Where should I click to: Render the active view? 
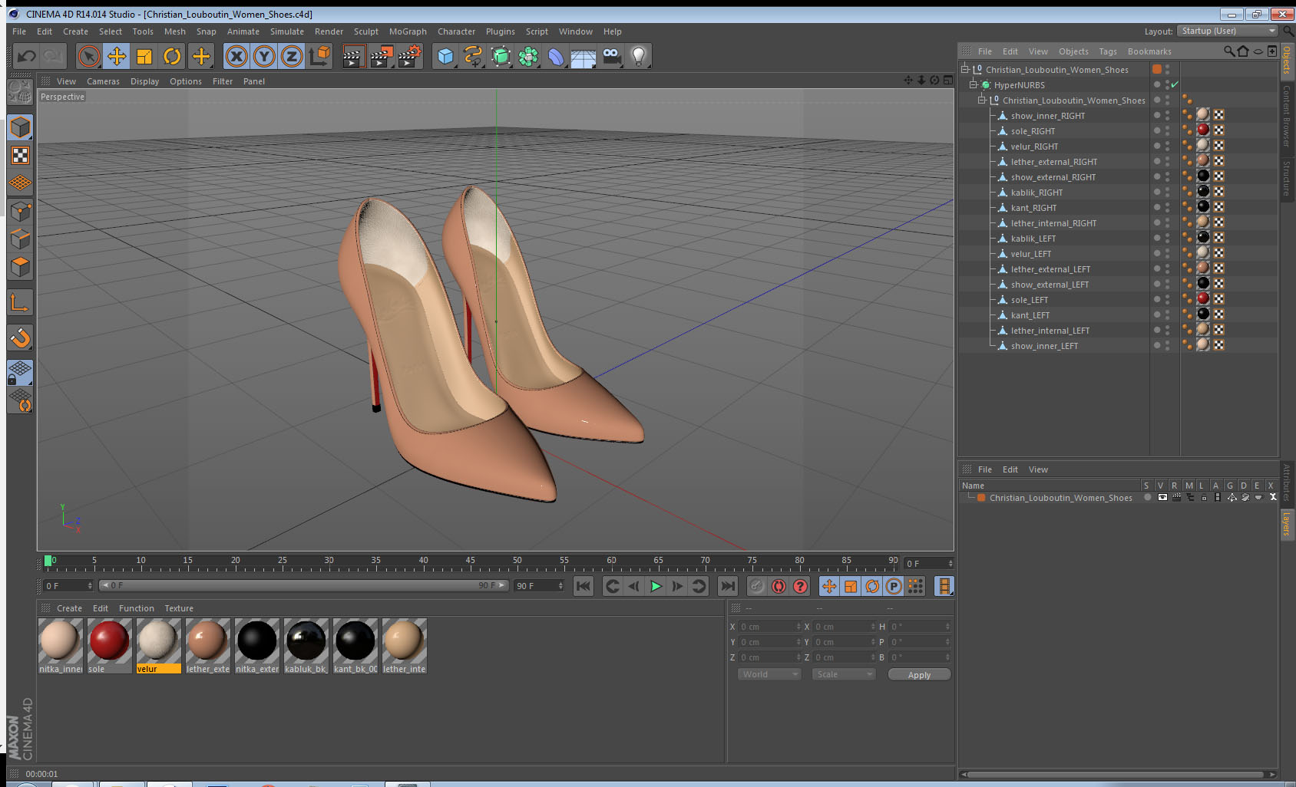click(352, 56)
